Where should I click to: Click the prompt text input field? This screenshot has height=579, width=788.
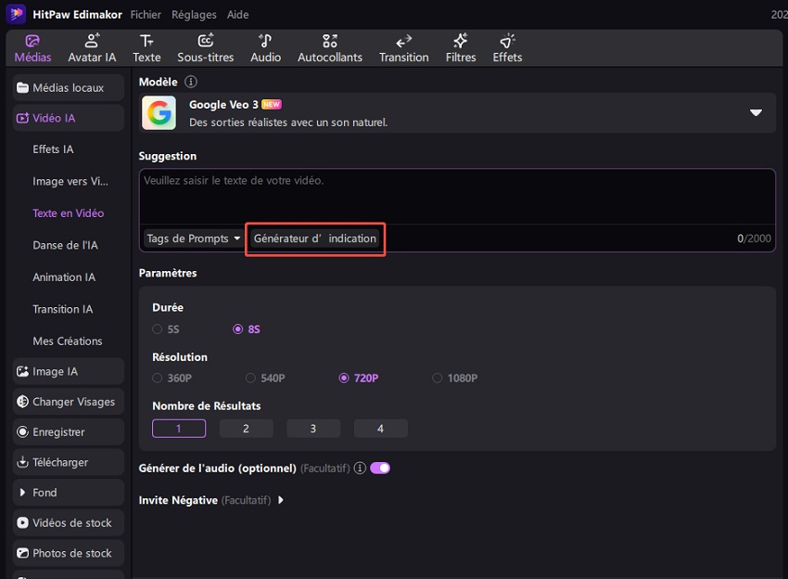(457, 197)
